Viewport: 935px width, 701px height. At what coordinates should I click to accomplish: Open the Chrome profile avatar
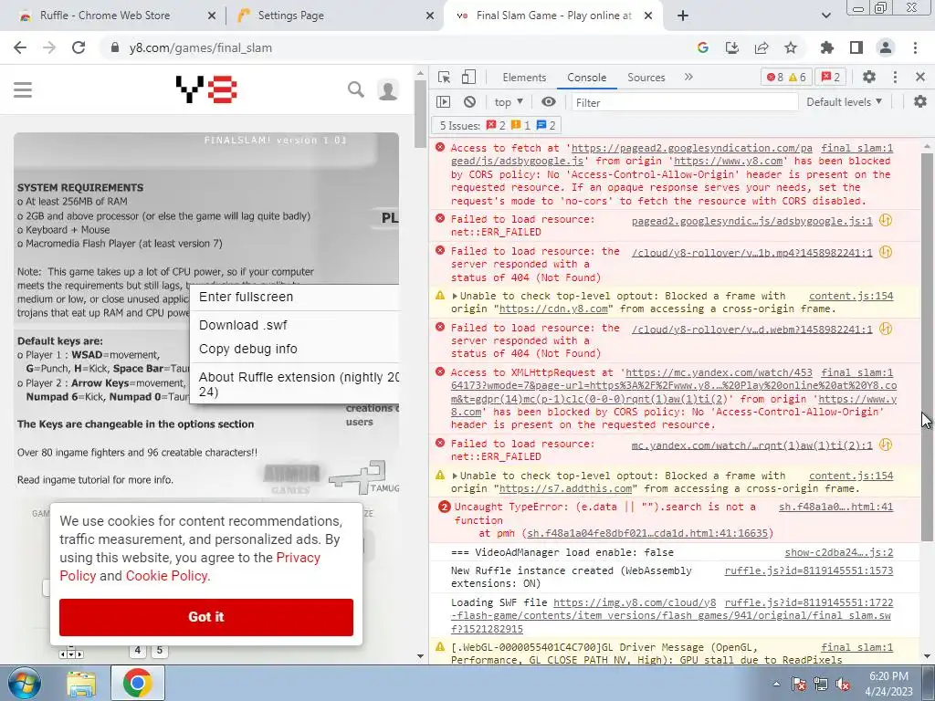point(886,47)
